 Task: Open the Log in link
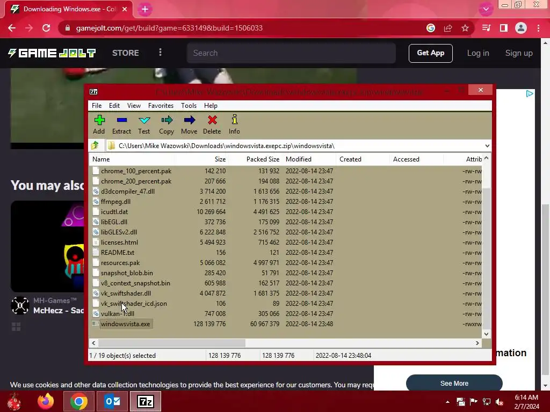pyautogui.click(x=477, y=53)
